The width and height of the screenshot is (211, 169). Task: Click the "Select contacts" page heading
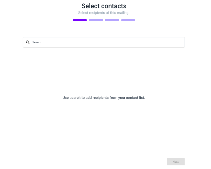coord(104,6)
